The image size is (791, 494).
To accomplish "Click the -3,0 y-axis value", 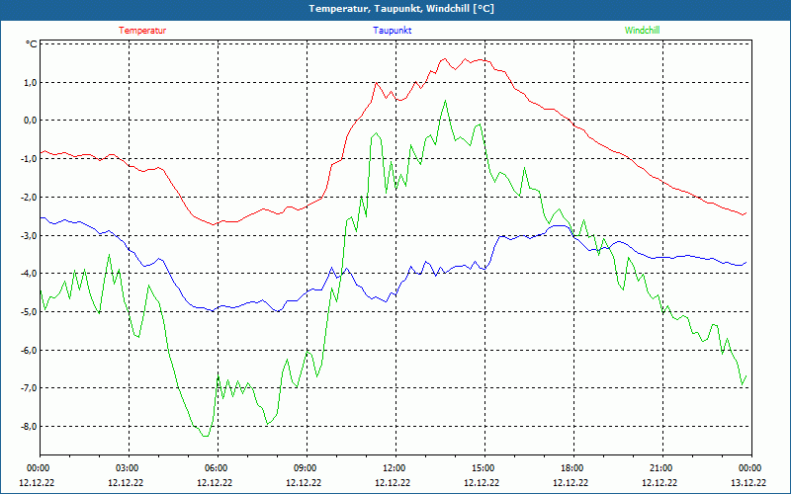I will pos(29,235).
